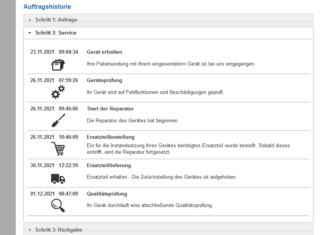Click the down arrow beside Schritt 2
This screenshot has height=235, width=322.
click(x=30, y=33)
